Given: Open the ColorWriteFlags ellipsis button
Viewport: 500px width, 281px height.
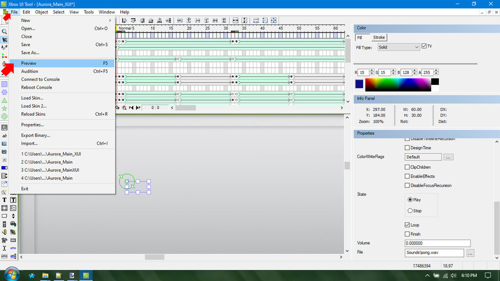Looking at the screenshot, I should [x=448, y=157].
